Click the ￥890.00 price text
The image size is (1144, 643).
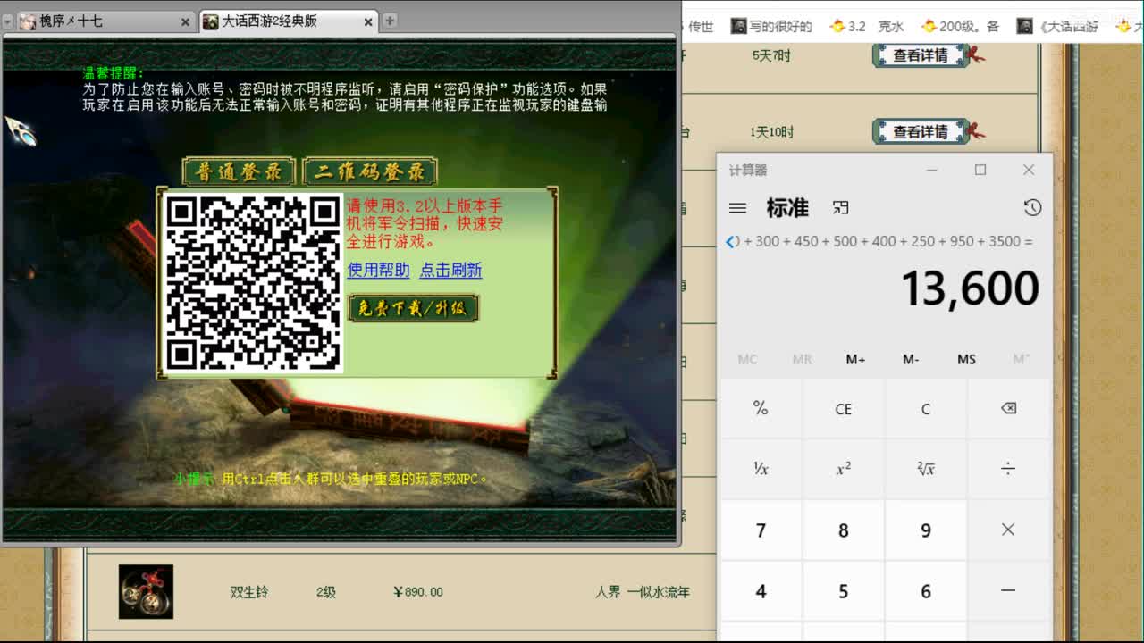coord(417,592)
